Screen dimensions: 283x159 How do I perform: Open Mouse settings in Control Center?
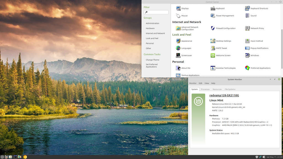[x=182, y=16]
